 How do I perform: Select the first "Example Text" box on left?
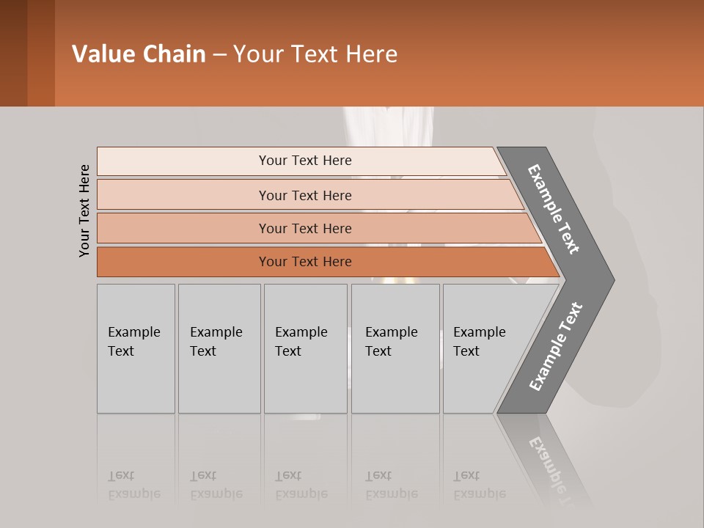(136, 348)
